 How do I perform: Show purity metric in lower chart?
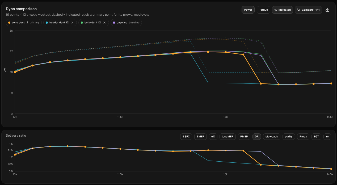point(289,137)
